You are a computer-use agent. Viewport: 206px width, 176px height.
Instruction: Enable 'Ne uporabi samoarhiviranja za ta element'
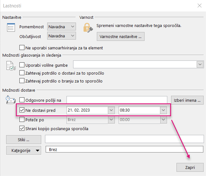tap(22, 48)
